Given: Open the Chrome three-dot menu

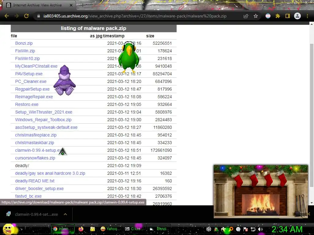Looking at the screenshot, I should tap(307, 16).
